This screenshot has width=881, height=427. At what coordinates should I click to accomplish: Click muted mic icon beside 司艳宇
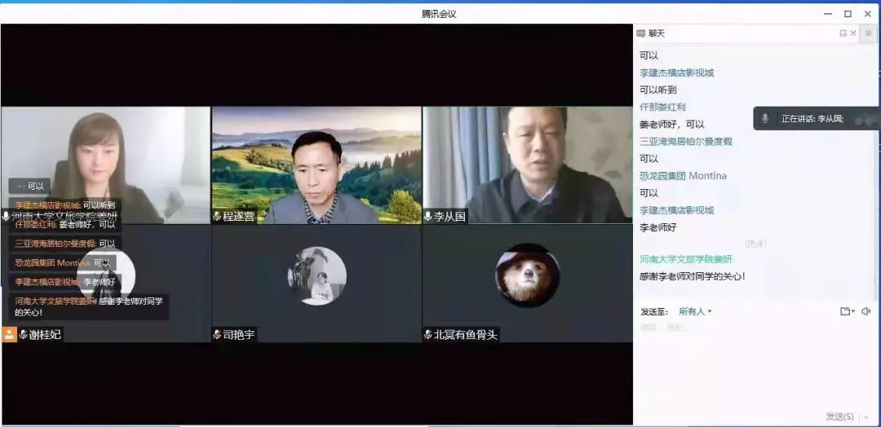pos(217,335)
